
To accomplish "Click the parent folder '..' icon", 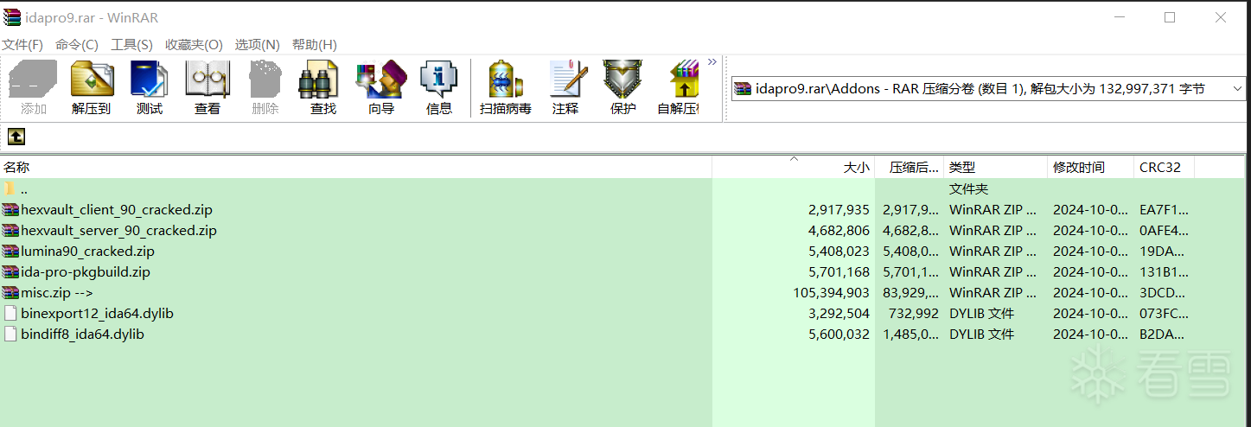I will (10, 188).
